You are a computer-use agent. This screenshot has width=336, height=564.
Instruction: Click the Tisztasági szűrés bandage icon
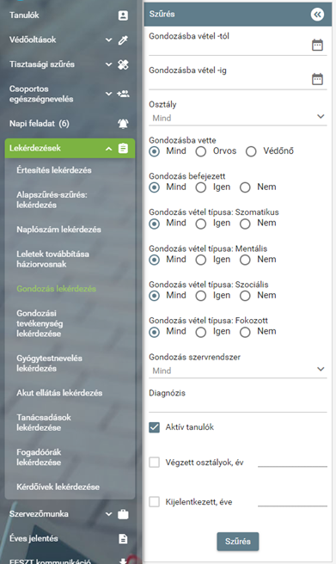coord(123,64)
